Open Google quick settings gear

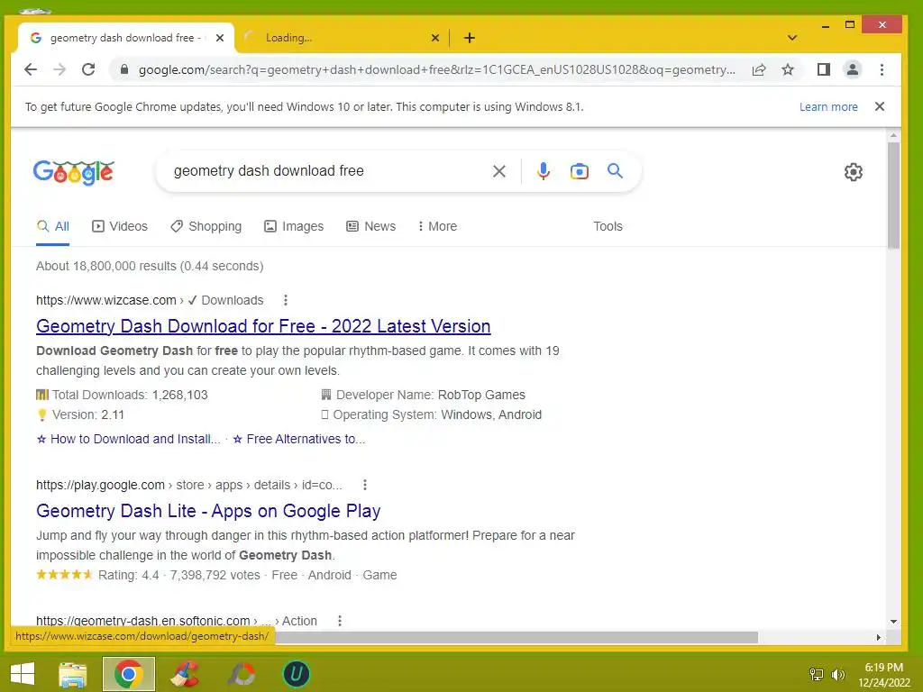click(x=853, y=172)
